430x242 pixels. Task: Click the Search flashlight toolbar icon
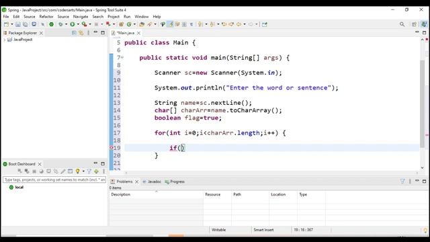150,24
